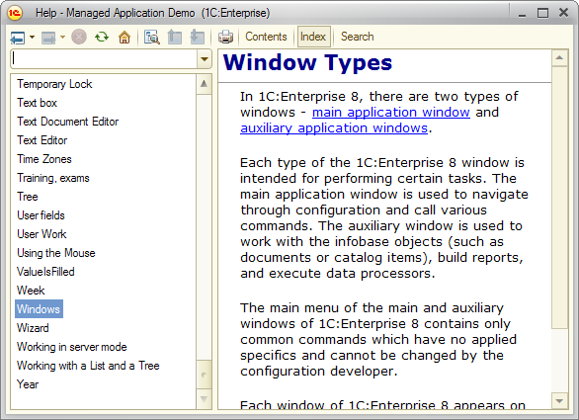Click the previous topic icon

pos(174,37)
